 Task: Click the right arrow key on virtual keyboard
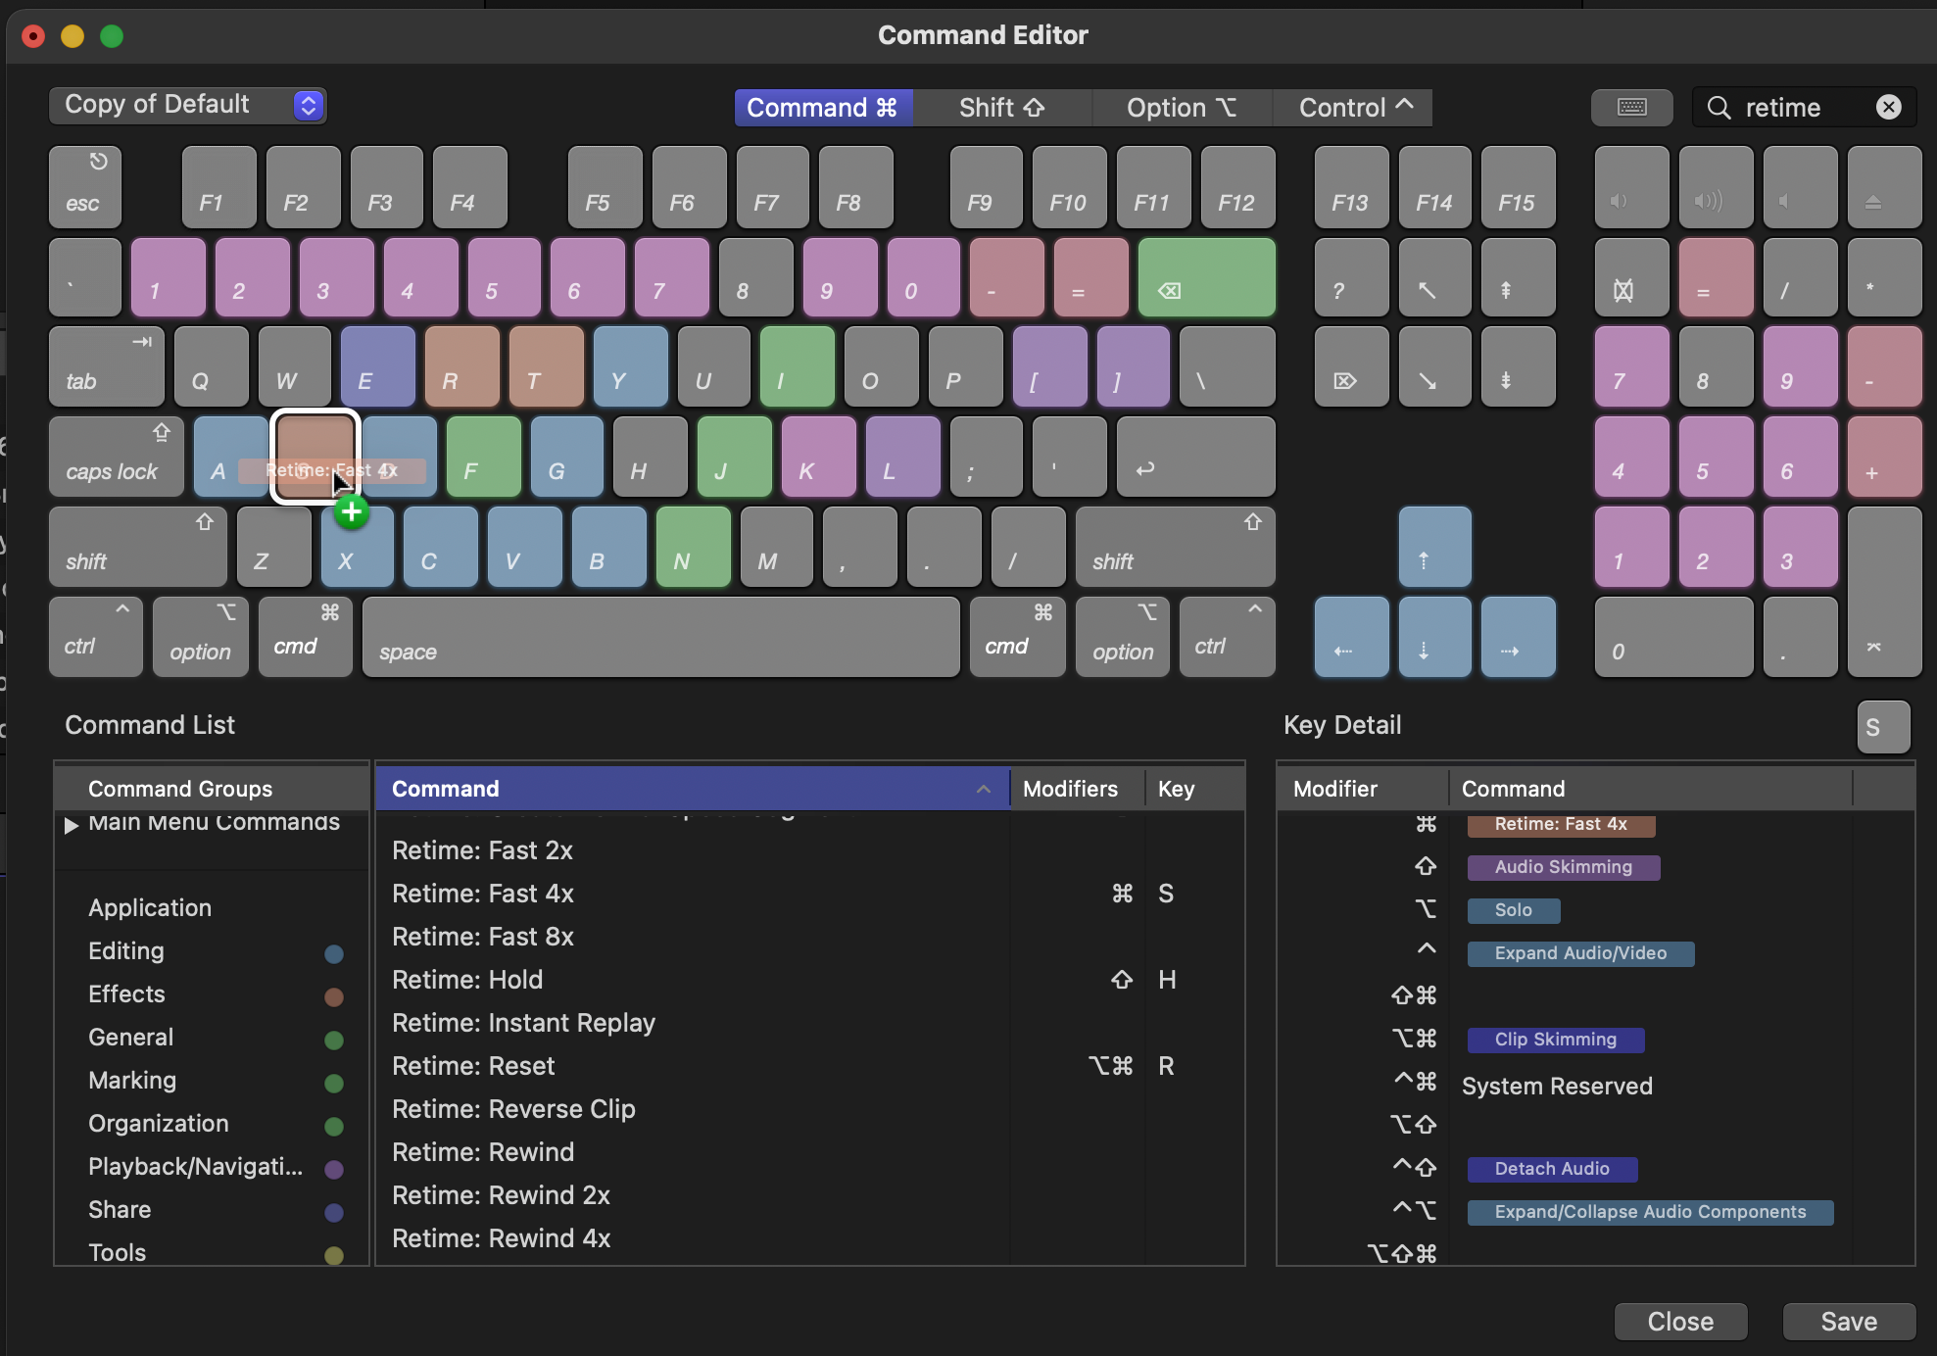1518,638
